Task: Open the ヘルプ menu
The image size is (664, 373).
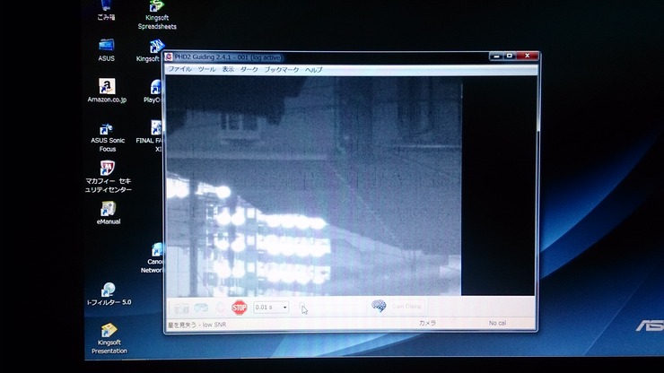Action: click(x=314, y=69)
